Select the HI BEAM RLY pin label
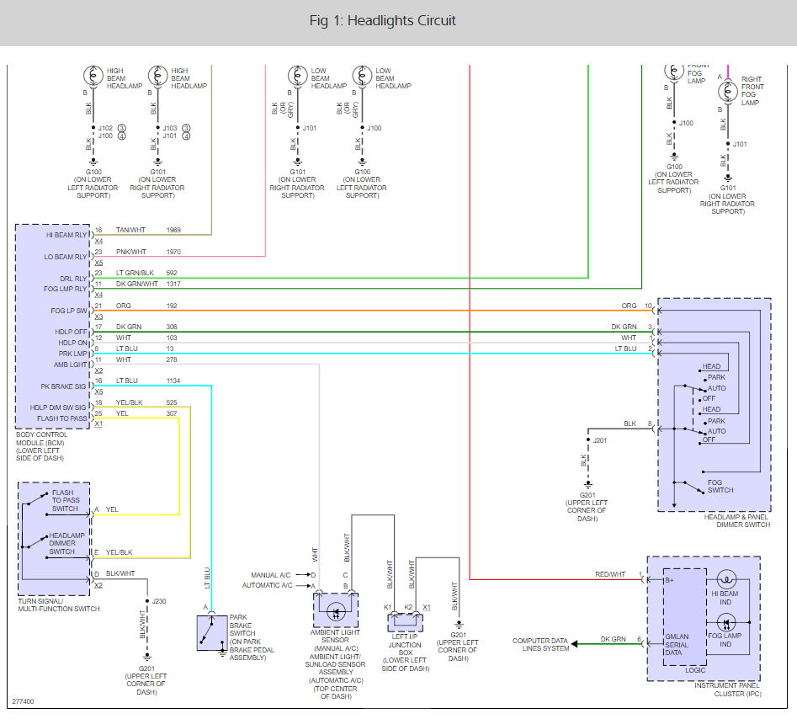 pos(66,235)
